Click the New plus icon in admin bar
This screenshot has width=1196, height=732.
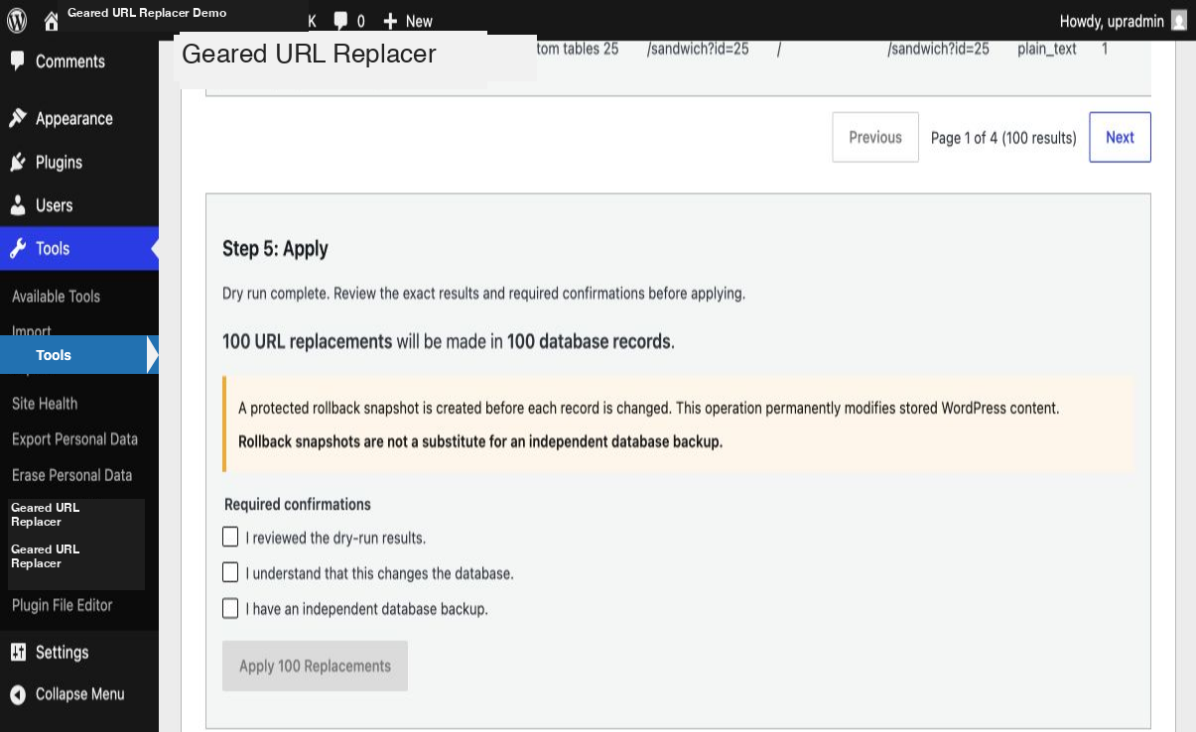(x=390, y=21)
